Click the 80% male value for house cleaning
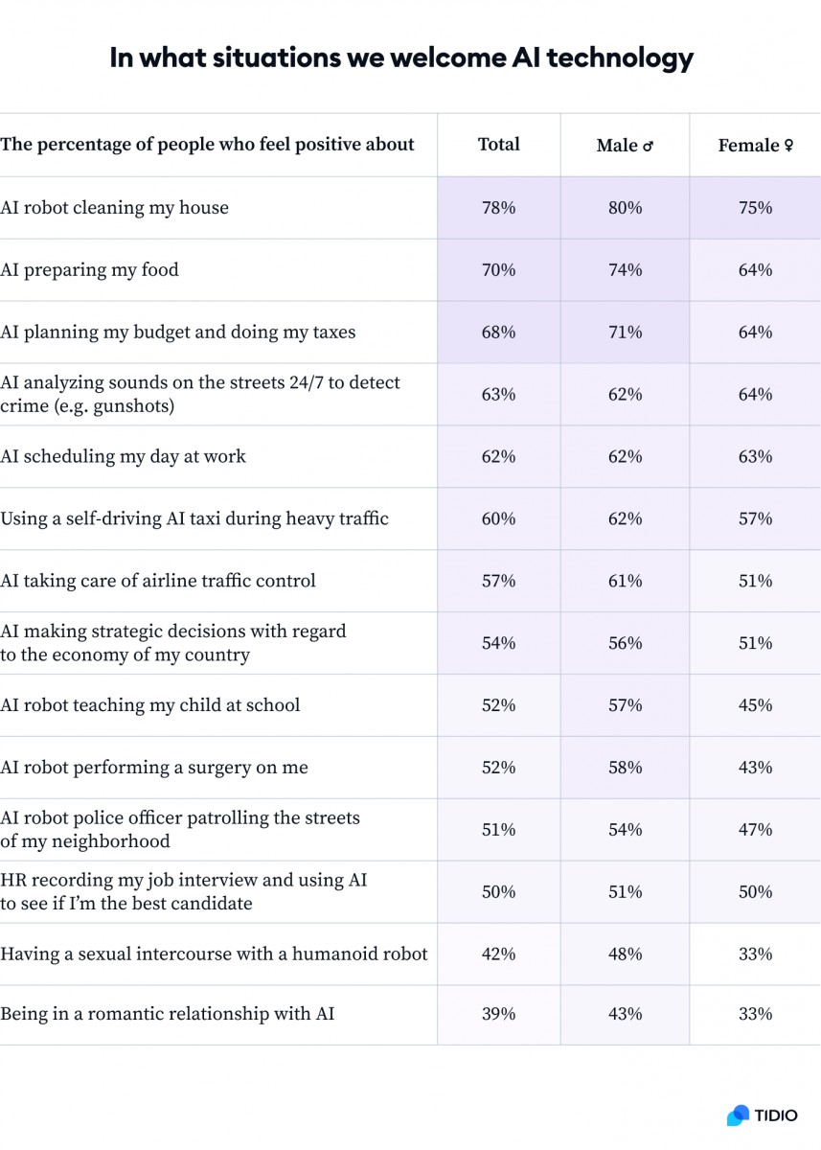The width and height of the screenshot is (821, 1150). point(625,208)
